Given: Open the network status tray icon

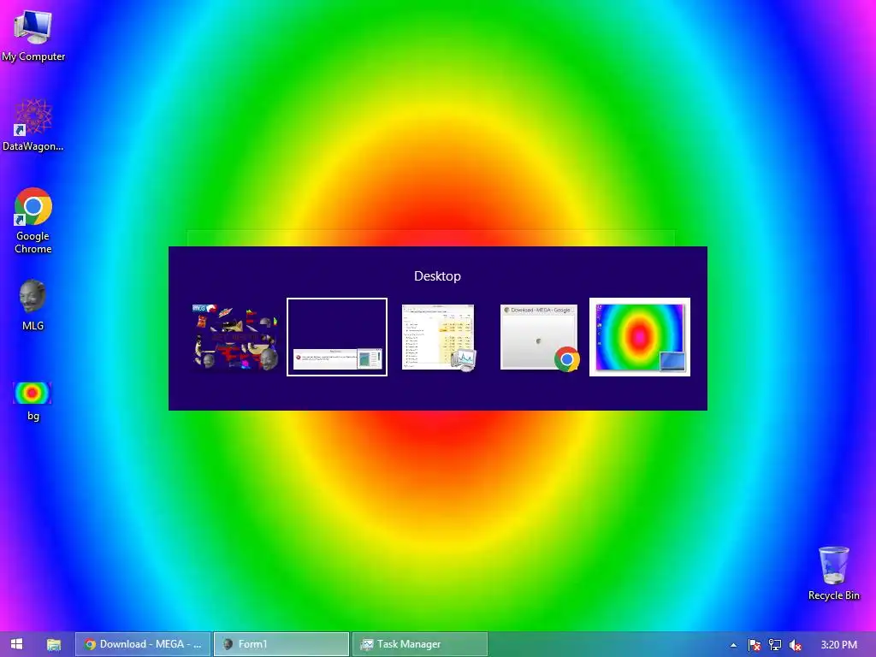Looking at the screenshot, I should click(775, 645).
